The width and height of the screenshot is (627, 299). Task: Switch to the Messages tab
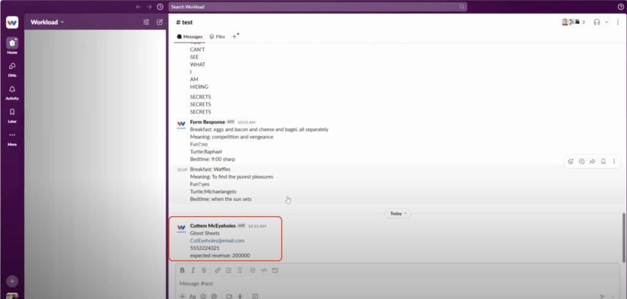[190, 36]
